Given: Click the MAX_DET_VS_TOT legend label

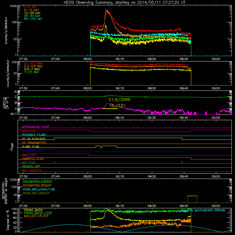Looking at the screenshot, I should point(36,216).
